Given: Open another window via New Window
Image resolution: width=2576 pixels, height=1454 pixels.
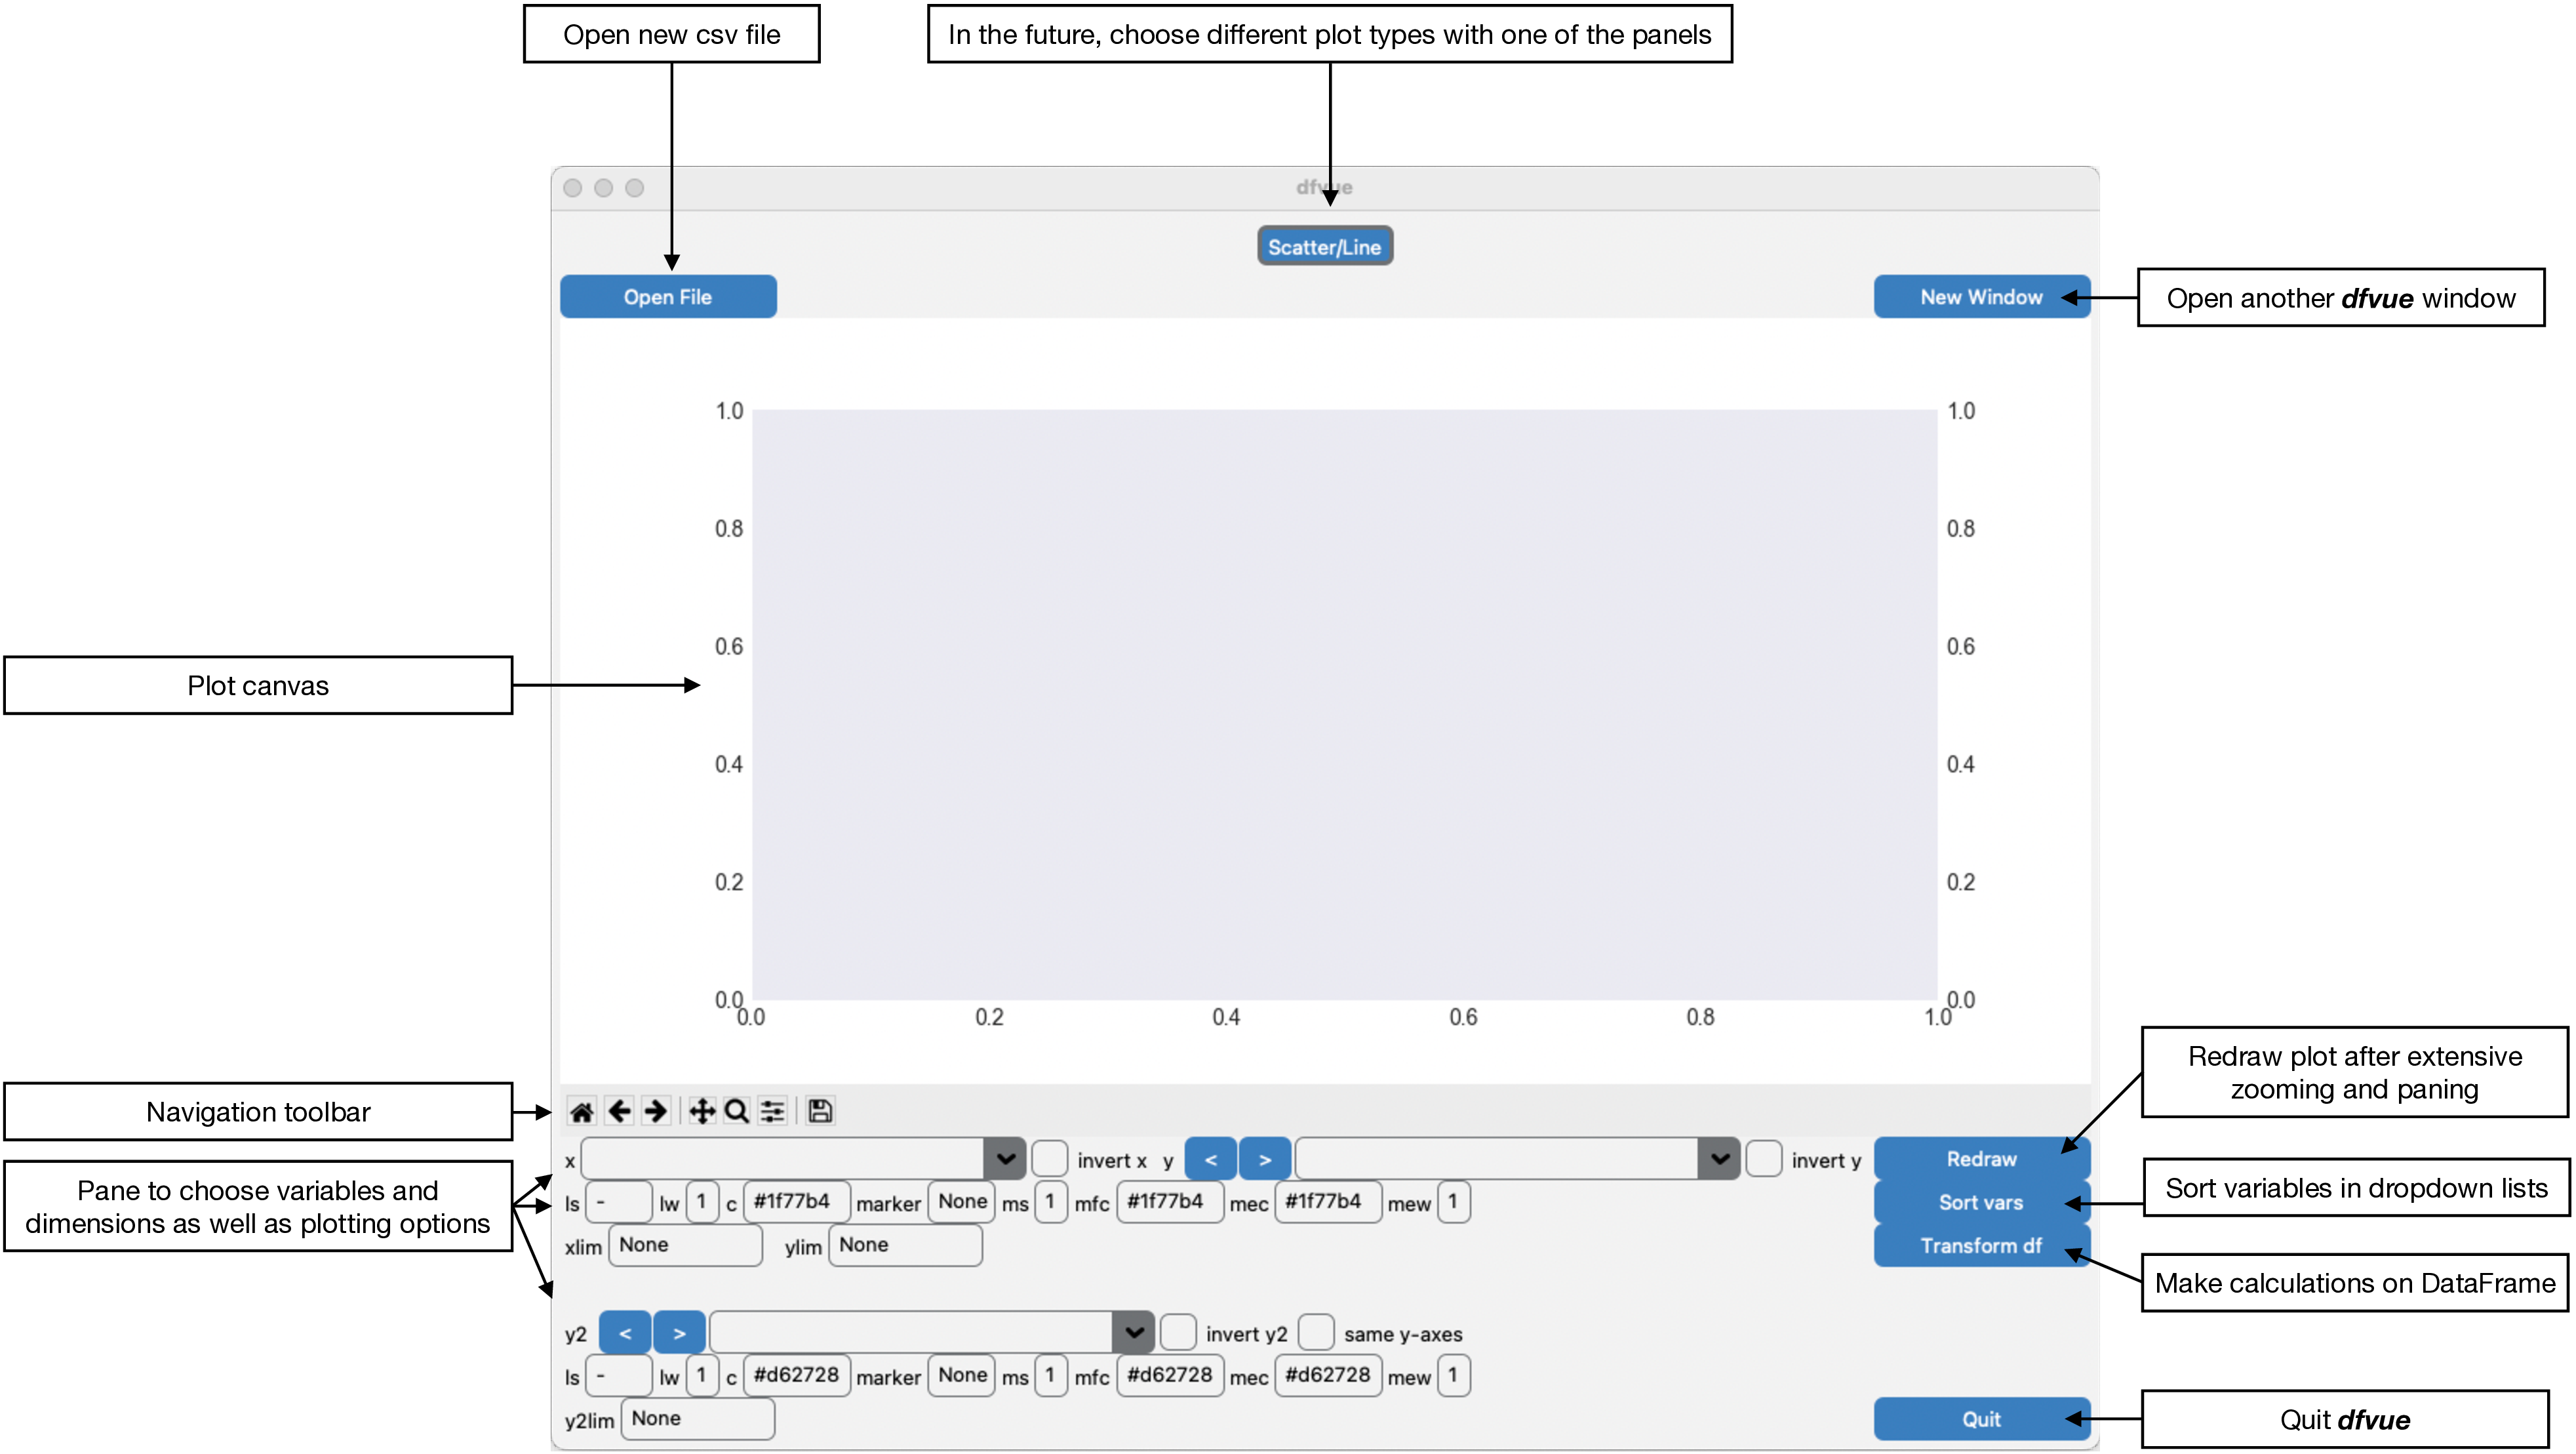Looking at the screenshot, I should click(x=1981, y=296).
